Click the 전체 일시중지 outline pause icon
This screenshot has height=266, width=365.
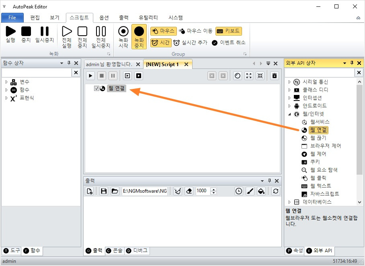pos(101,31)
